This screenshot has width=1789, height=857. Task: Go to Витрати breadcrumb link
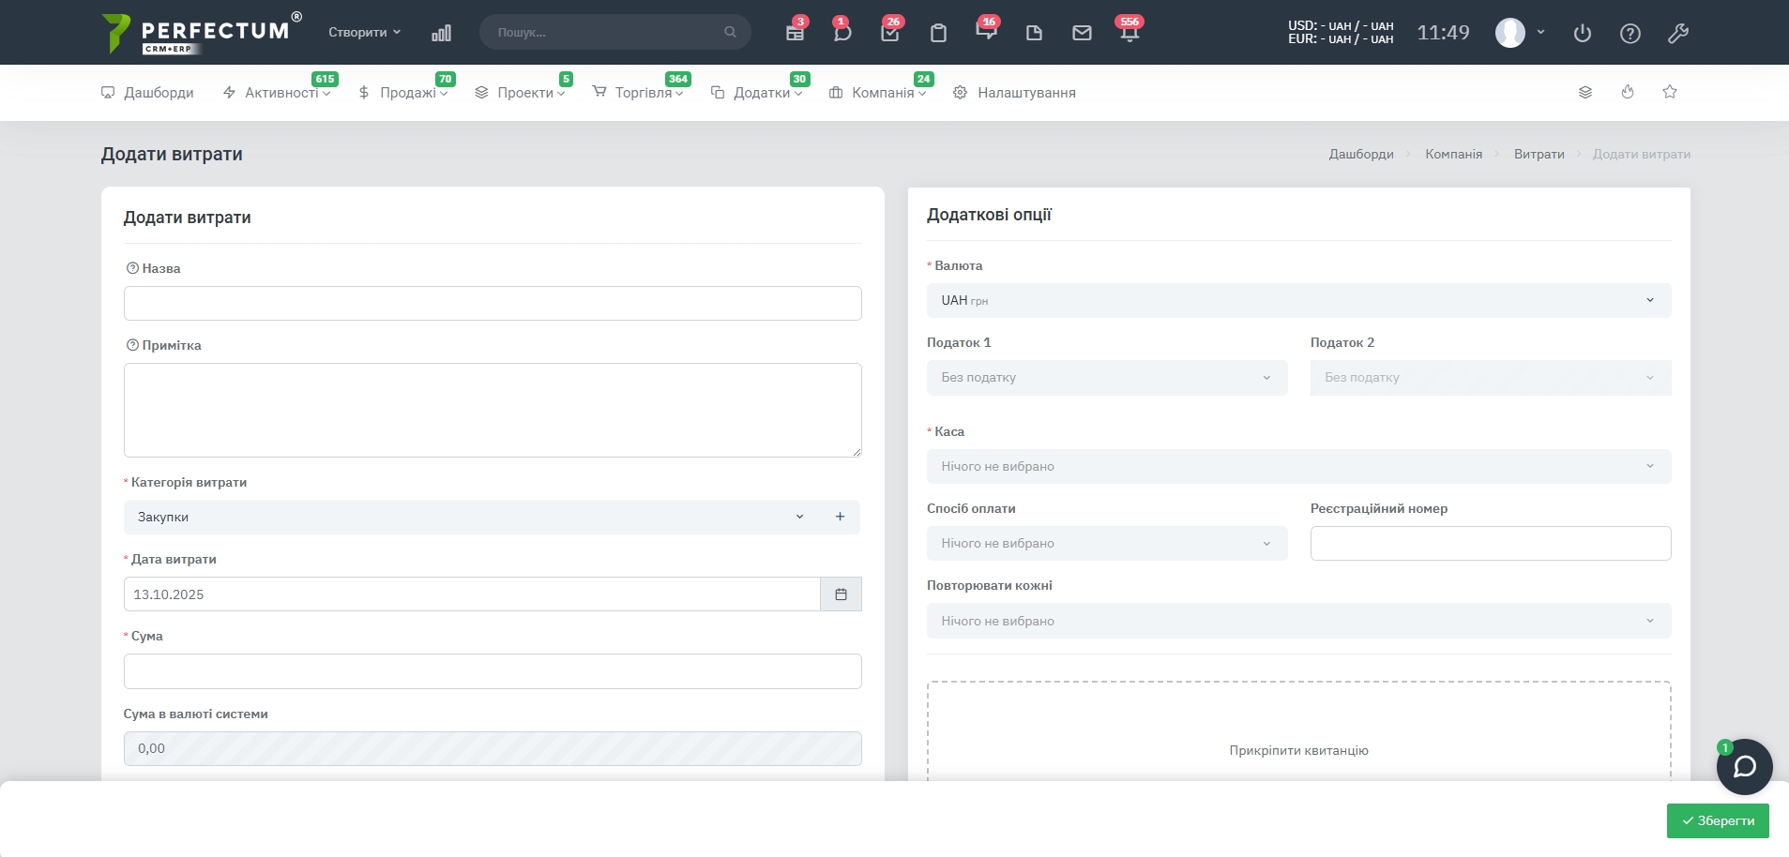[1539, 154]
